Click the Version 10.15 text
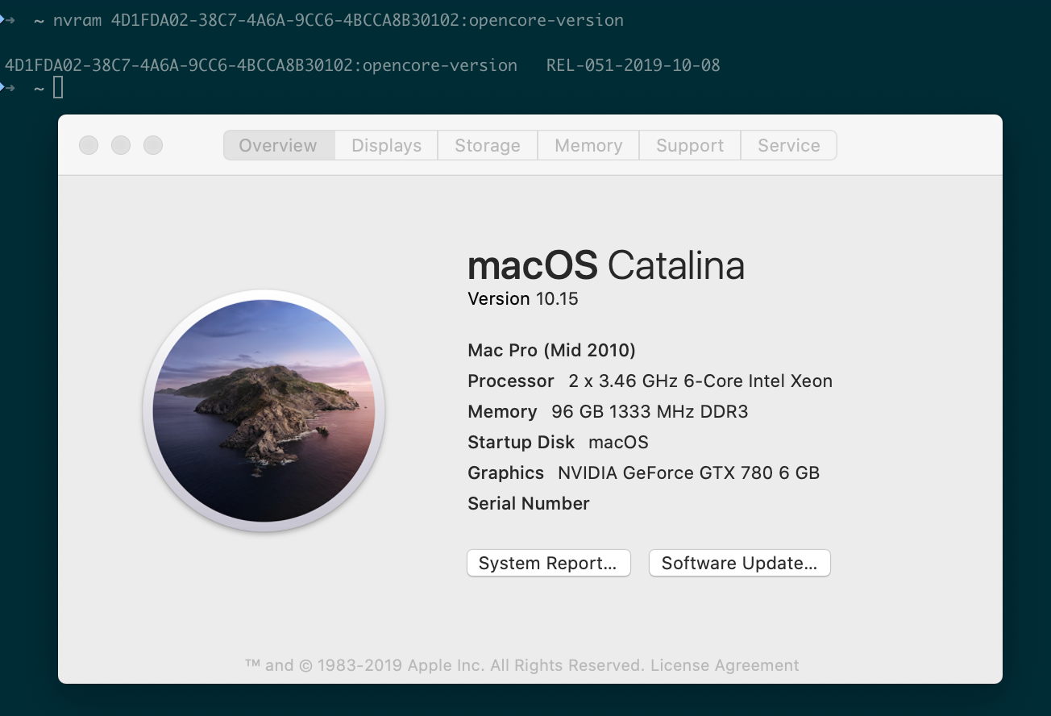This screenshot has height=716, width=1051. tap(523, 299)
